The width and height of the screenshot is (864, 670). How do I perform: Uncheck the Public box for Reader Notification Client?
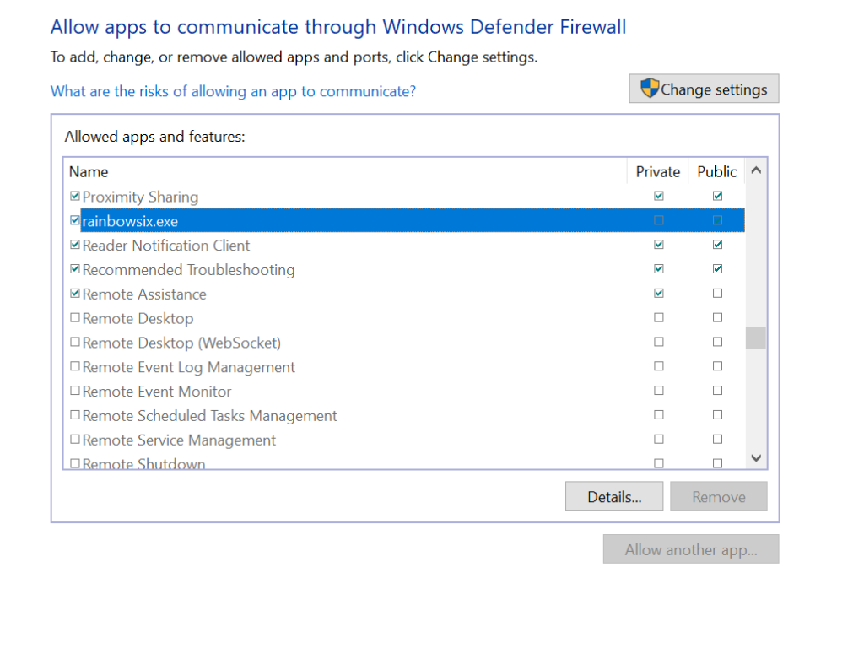coord(717,244)
